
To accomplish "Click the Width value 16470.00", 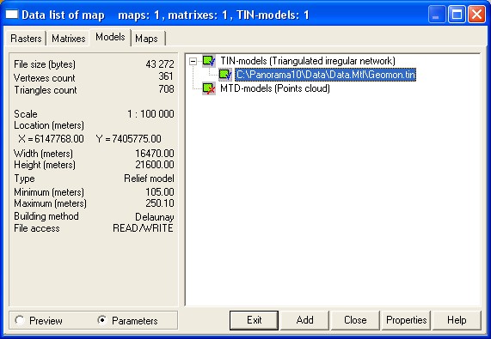I will pos(155,154).
